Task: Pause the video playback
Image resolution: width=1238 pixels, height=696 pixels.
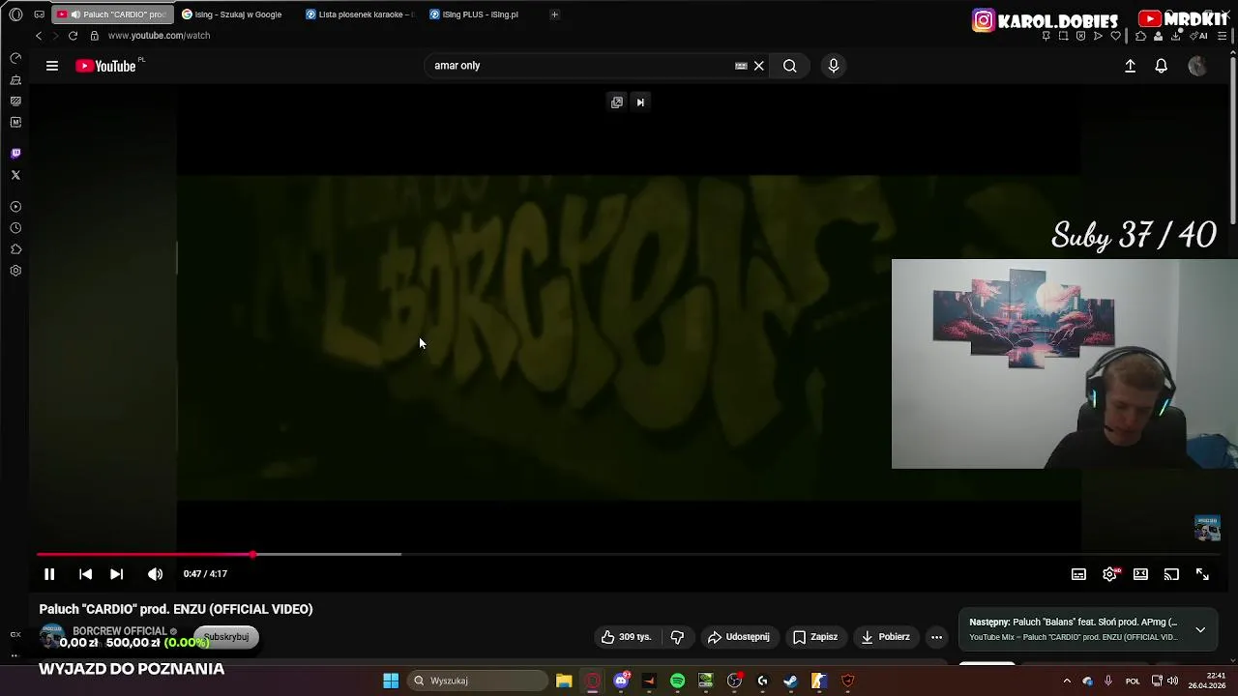Action: click(x=49, y=574)
